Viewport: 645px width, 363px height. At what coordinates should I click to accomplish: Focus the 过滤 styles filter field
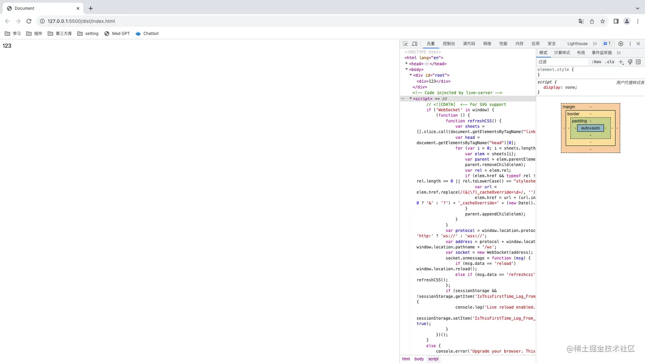point(562,62)
